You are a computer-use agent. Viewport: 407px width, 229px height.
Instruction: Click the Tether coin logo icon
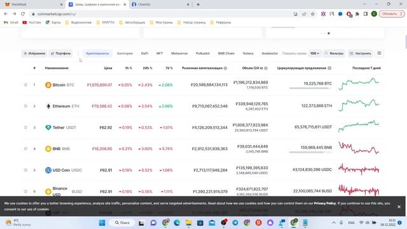(48, 127)
